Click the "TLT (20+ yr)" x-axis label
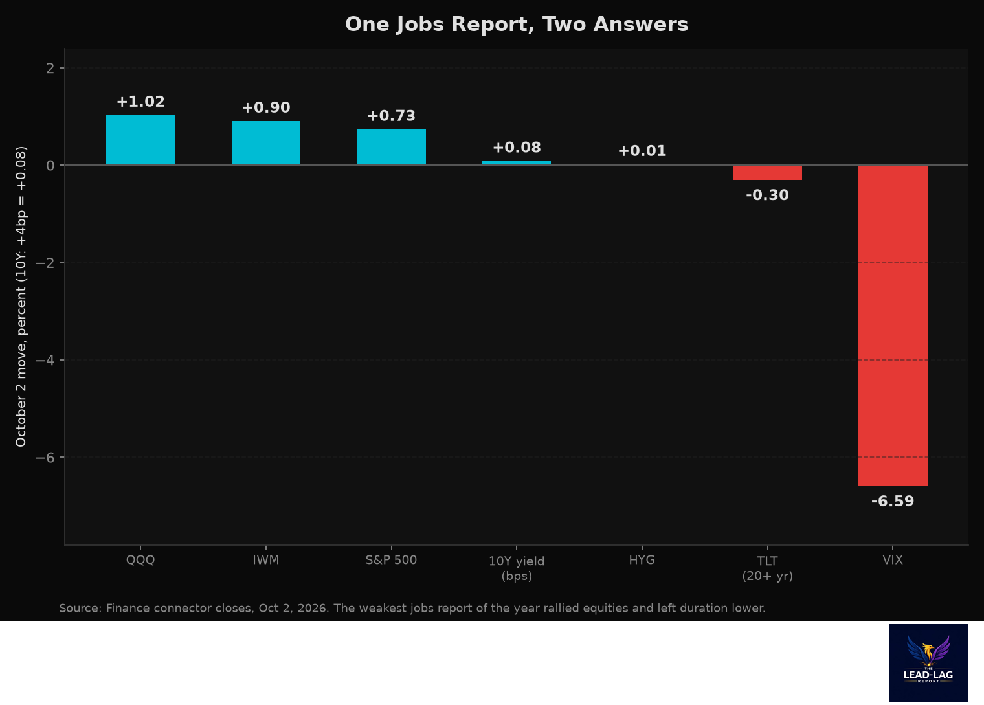This screenshot has height=705, width=984. pyautogui.click(x=767, y=568)
